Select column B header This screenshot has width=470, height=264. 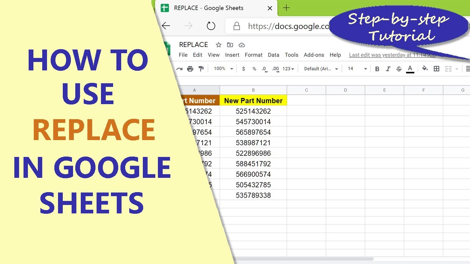coord(253,90)
